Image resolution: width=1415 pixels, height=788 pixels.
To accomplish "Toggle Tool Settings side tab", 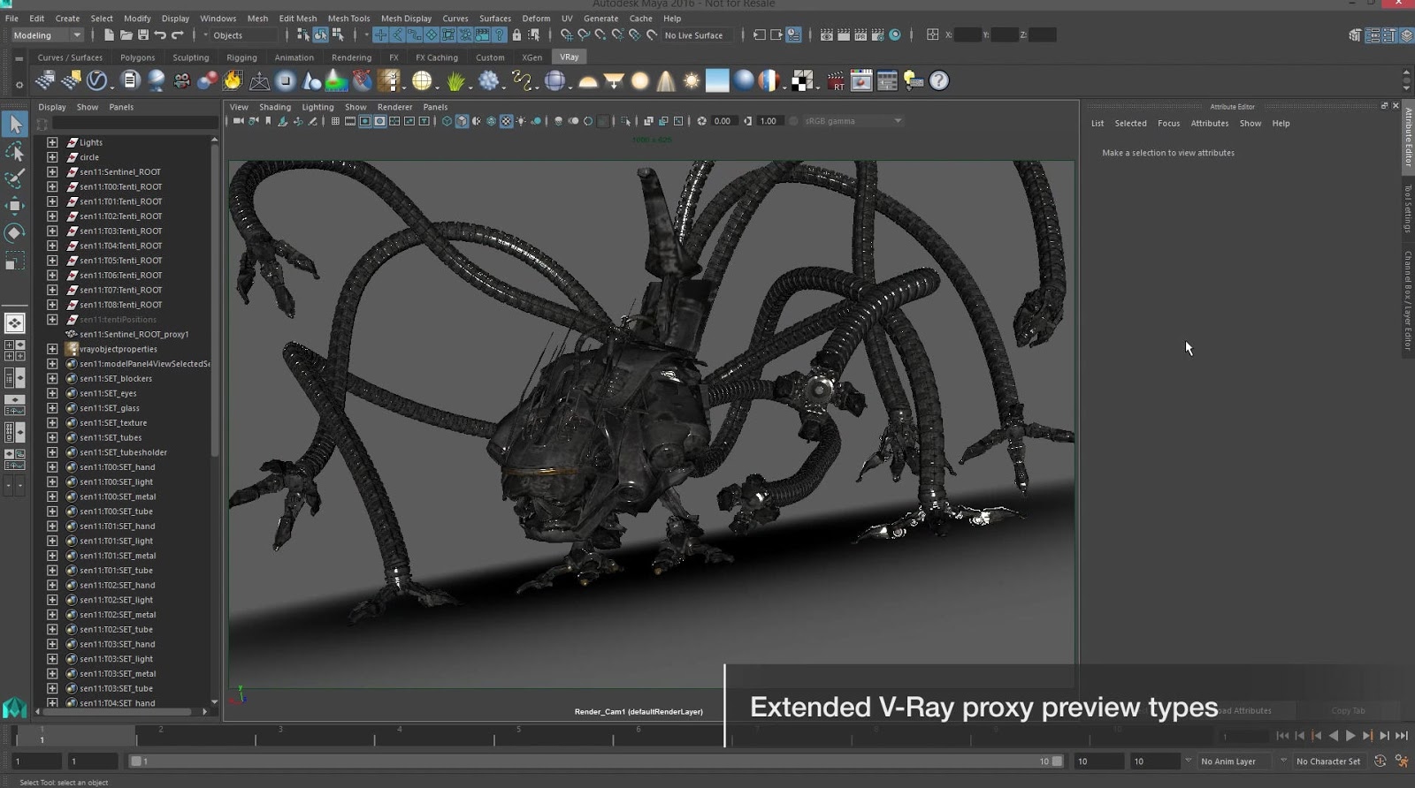I will pyautogui.click(x=1408, y=208).
